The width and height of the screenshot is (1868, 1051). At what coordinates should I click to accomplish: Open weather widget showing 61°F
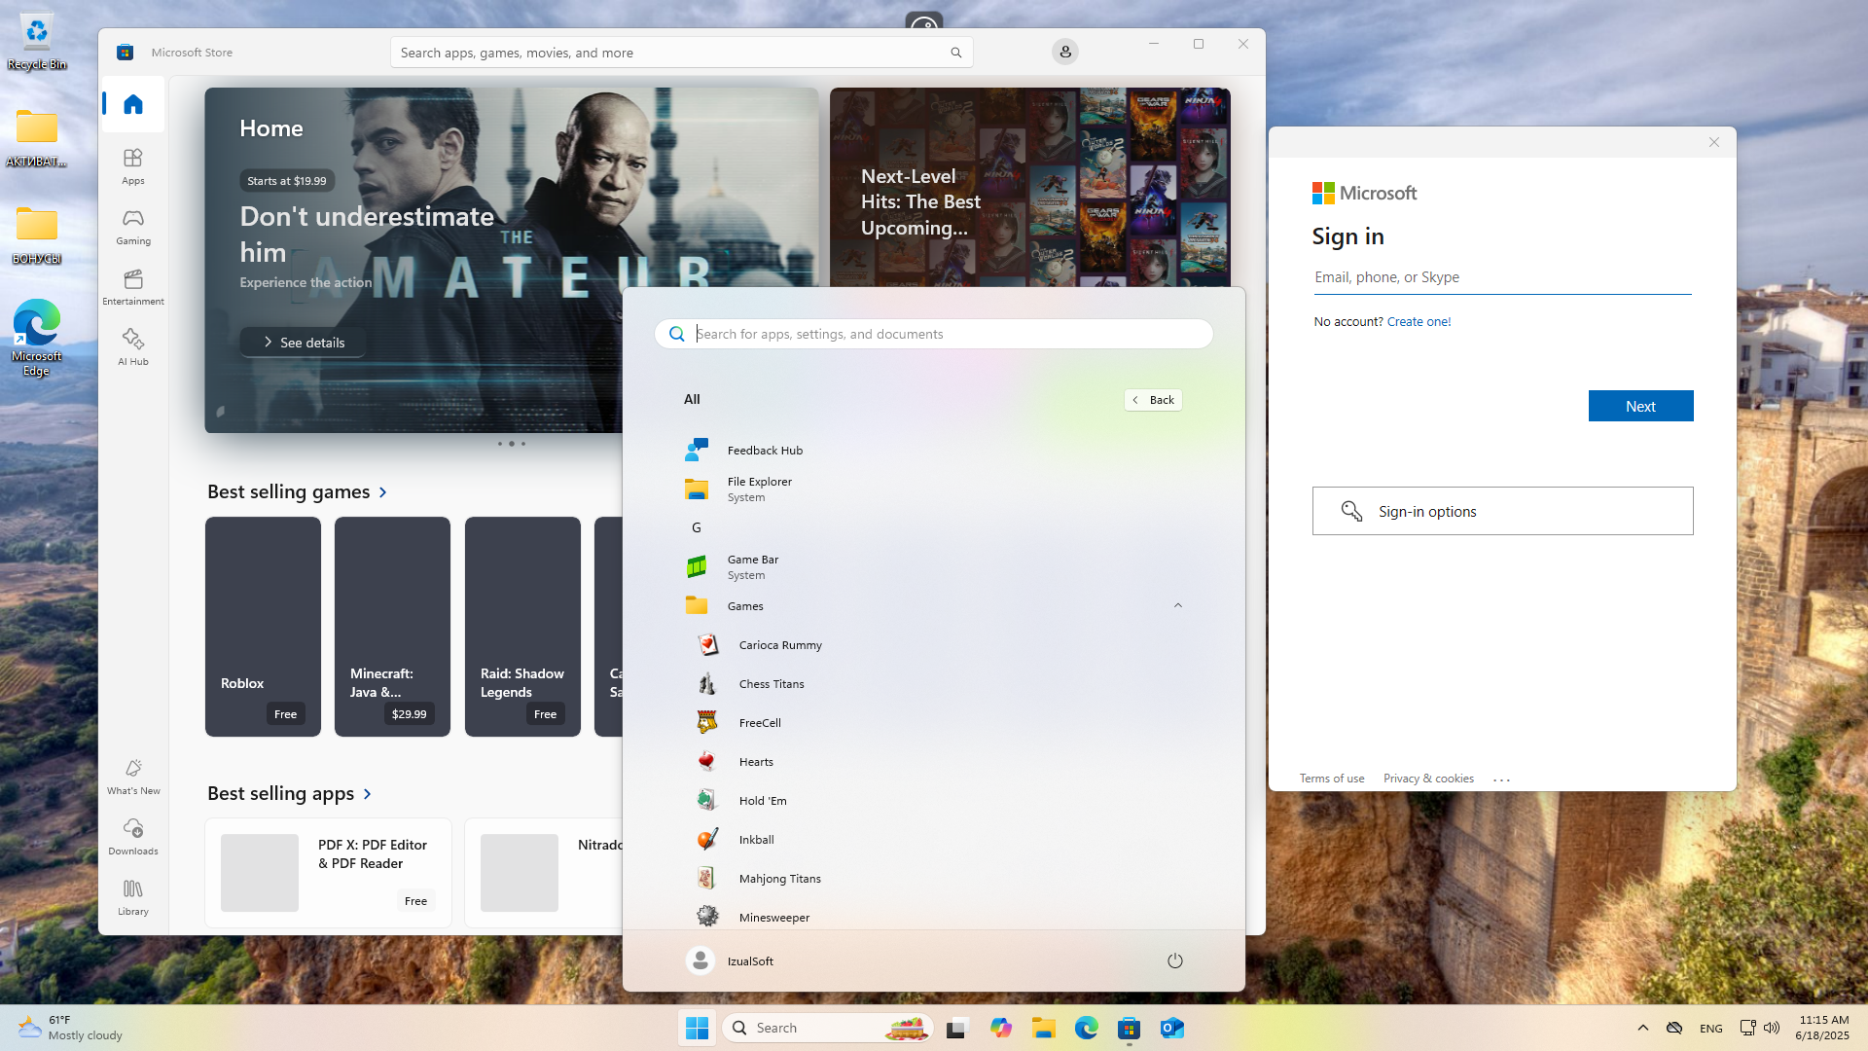click(70, 1028)
